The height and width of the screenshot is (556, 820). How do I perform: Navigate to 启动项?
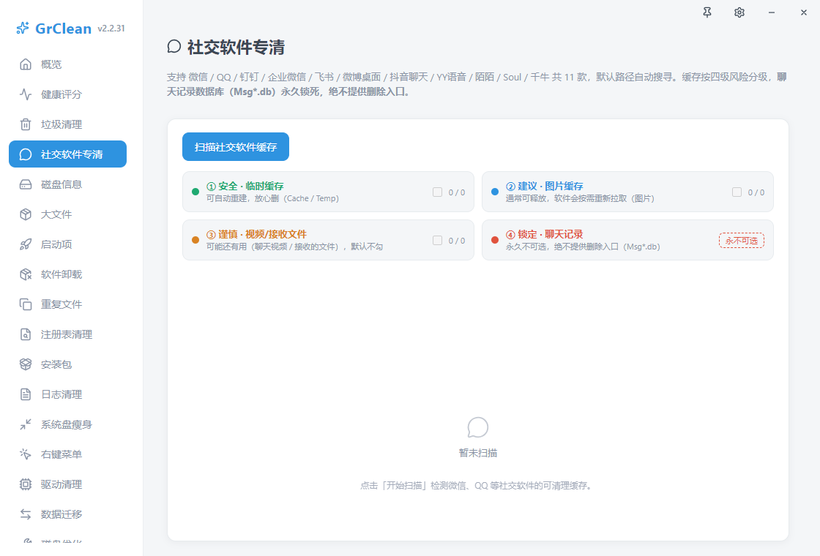(67, 244)
